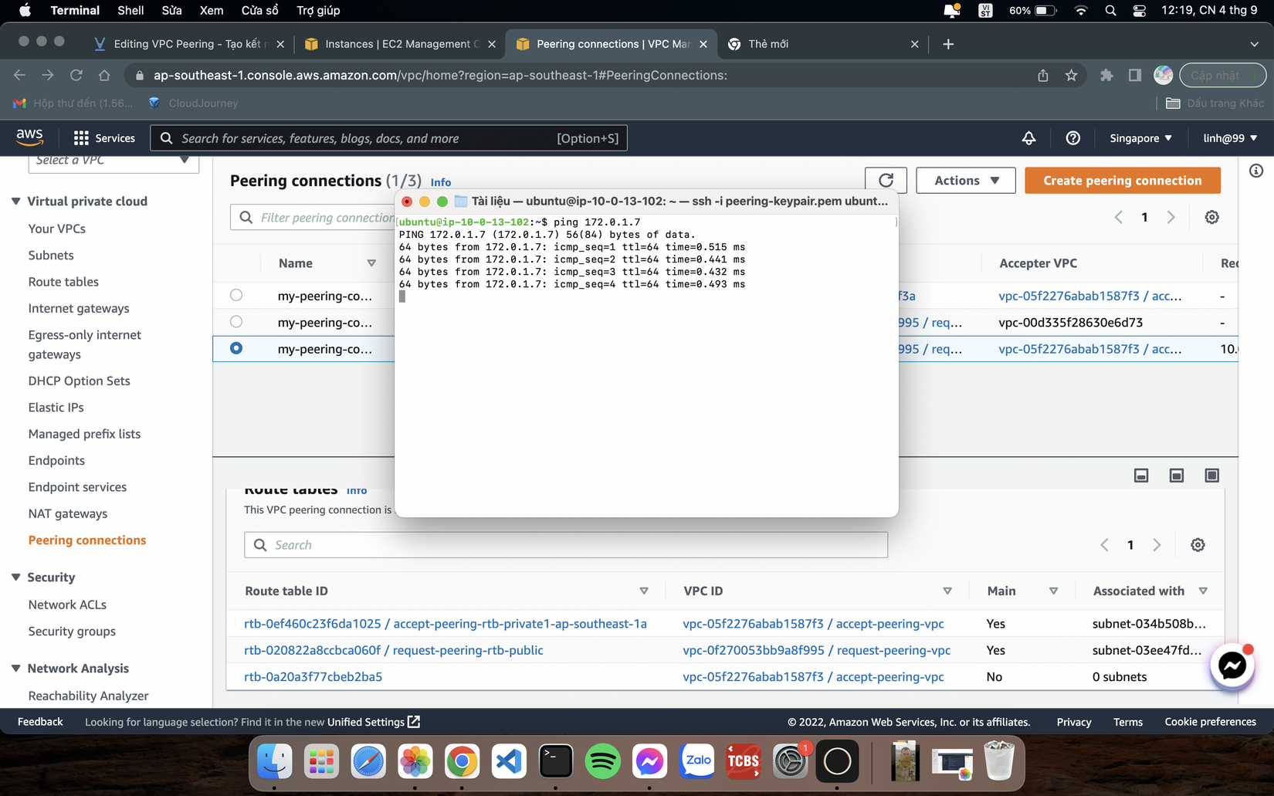Open the rtb-0a20a3f77cbeb2ba5 route table link
Screen dimensions: 1274x796
pyautogui.click(x=313, y=677)
